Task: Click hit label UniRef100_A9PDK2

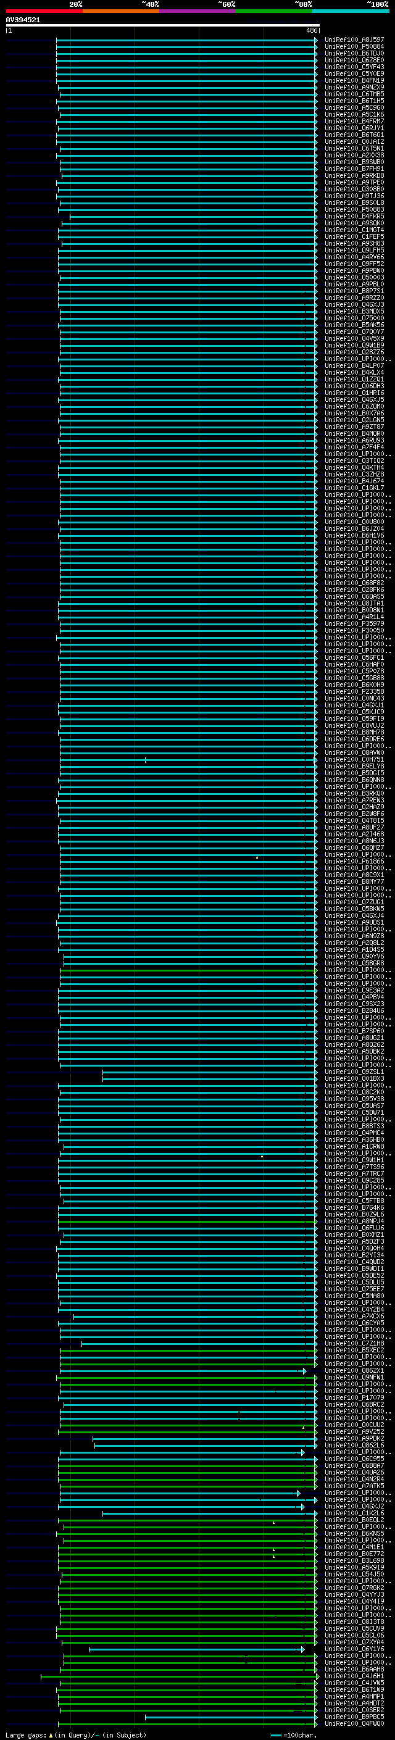Action: tap(354, 1439)
